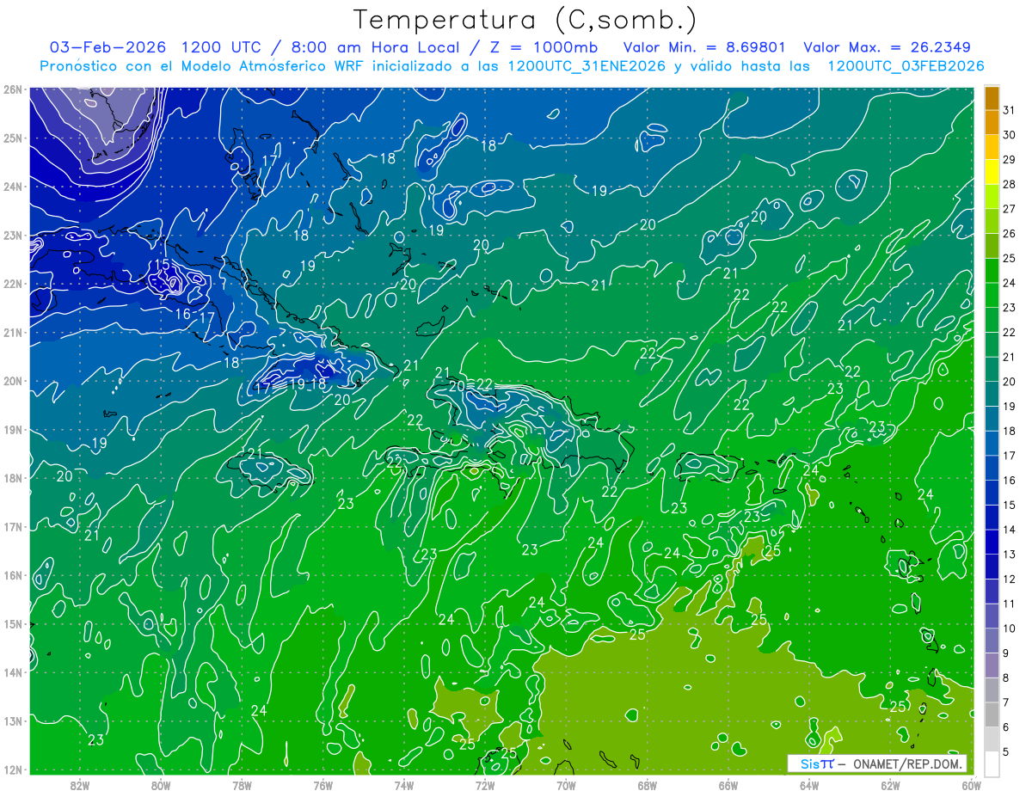Select the '03-Feb-2026' date text

tap(106, 47)
